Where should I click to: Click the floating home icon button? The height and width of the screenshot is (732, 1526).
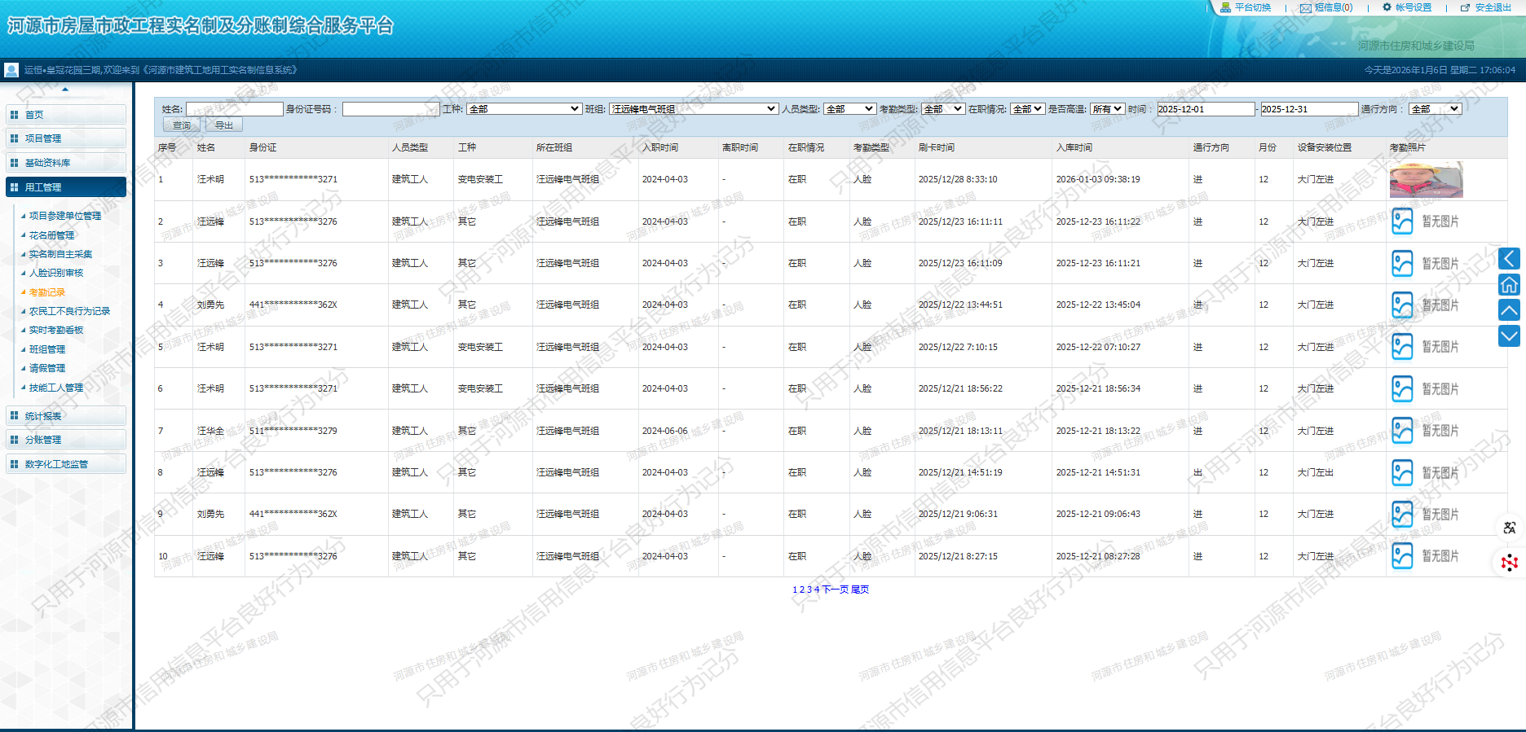click(x=1509, y=284)
